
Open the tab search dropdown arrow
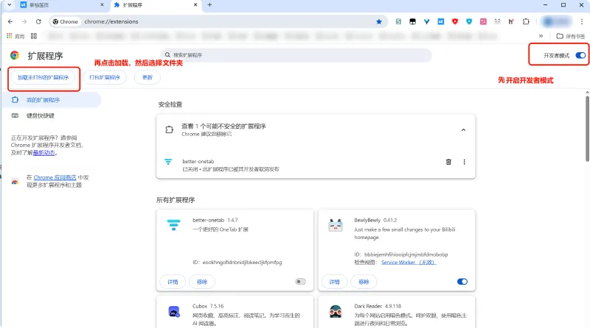[x=10, y=5]
